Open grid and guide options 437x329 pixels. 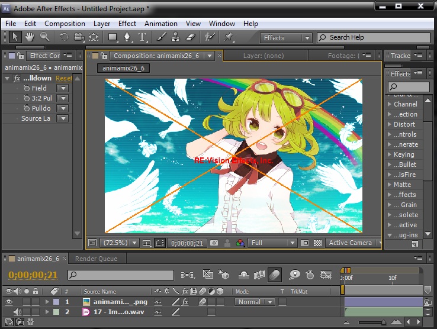147,243
